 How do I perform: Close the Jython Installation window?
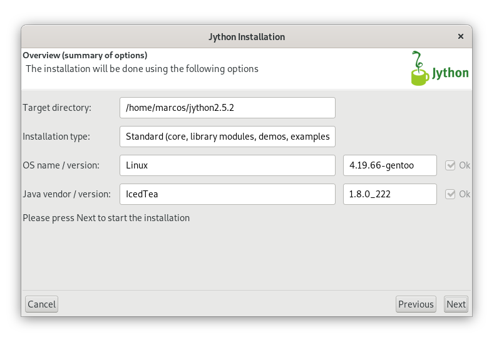coord(460,36)
